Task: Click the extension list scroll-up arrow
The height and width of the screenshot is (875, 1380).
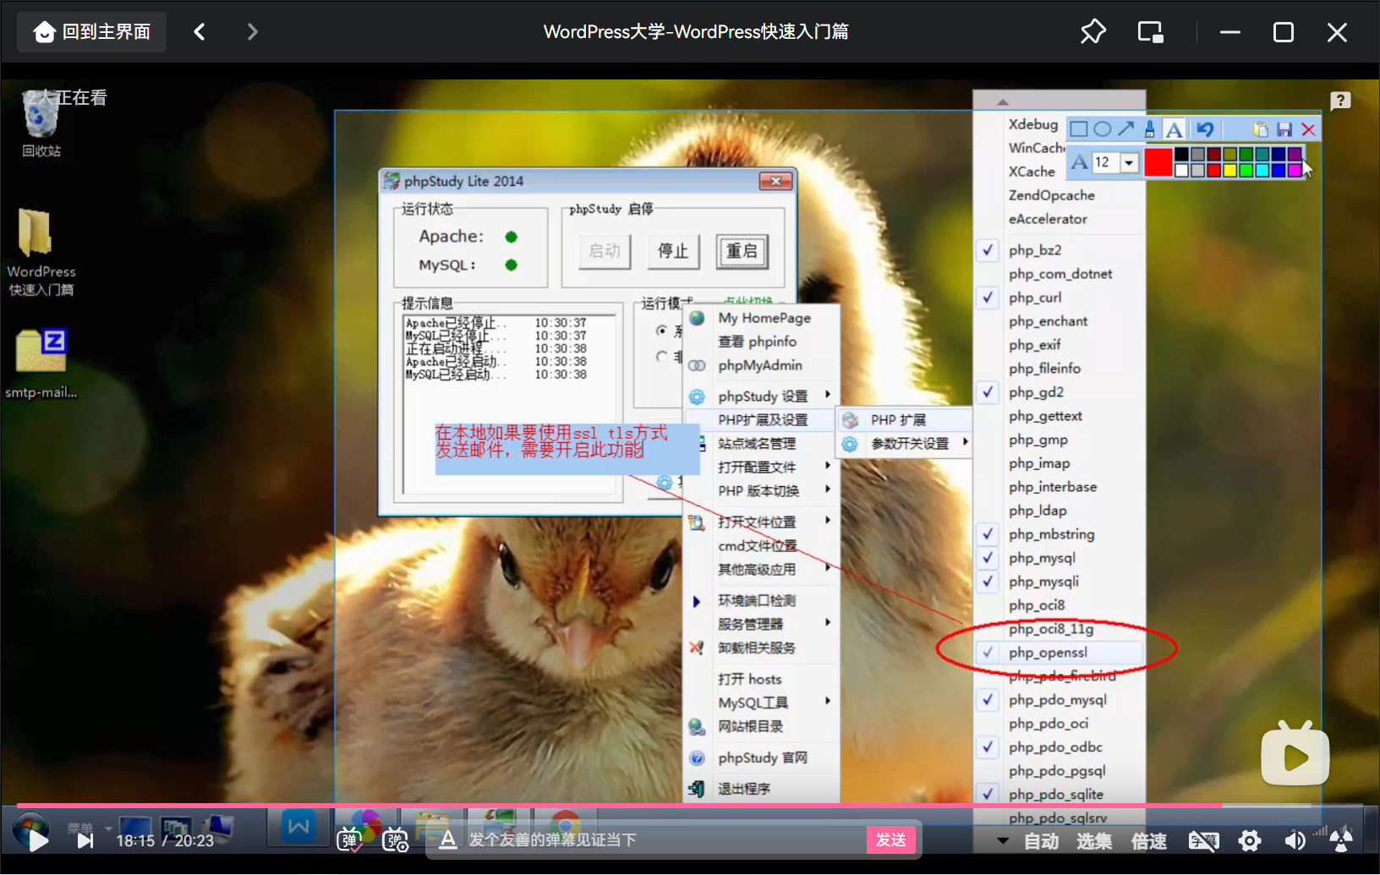Action: click(x=1003, y=101)
